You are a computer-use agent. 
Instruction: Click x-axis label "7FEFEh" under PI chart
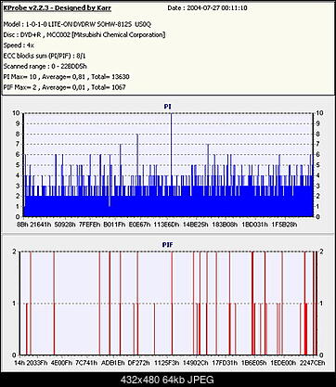click(x=90, y=225)
